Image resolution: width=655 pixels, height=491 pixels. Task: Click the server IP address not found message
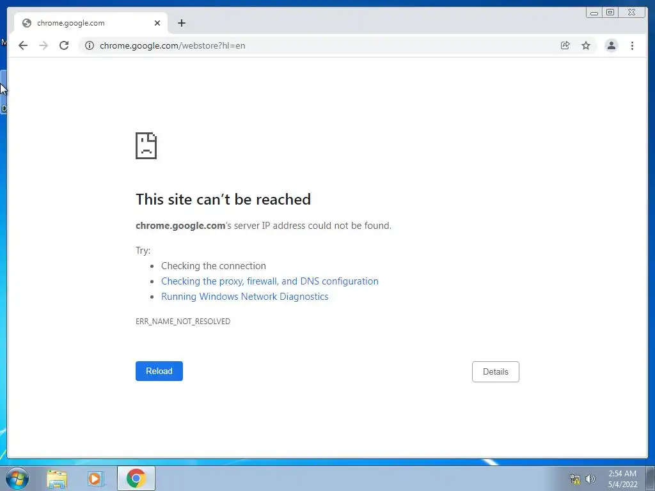[x=264, y=226]
